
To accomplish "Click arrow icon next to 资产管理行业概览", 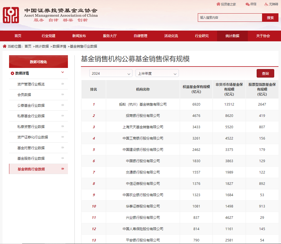I will coord(63,84).
